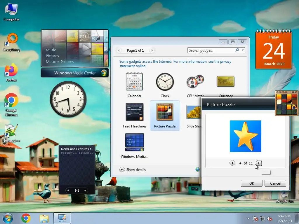299x224 pixels.
Task: Open Chrome from the taskbar
Action: pos(26,218)
